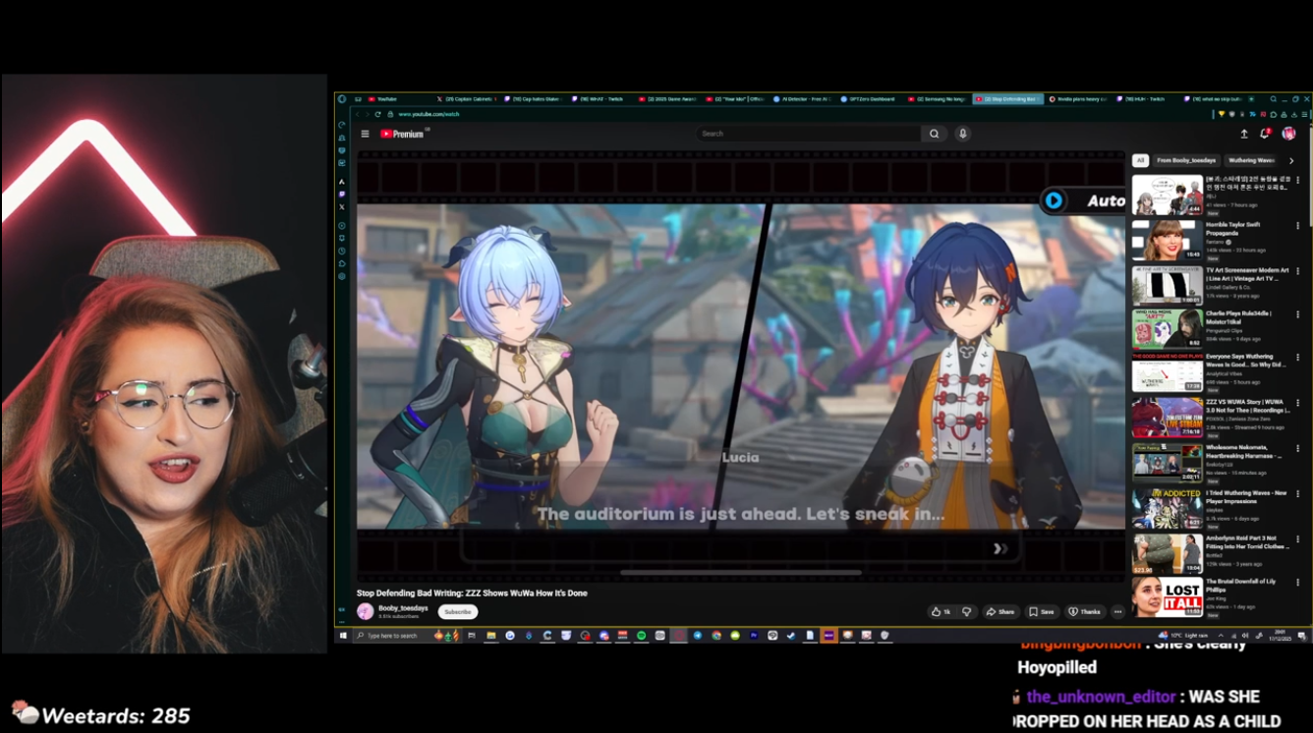Open options for the Brutal Downfall of Lily Phillips video
The width and height of the screenshot is (1313, 733).
[x=1297, y=582]
